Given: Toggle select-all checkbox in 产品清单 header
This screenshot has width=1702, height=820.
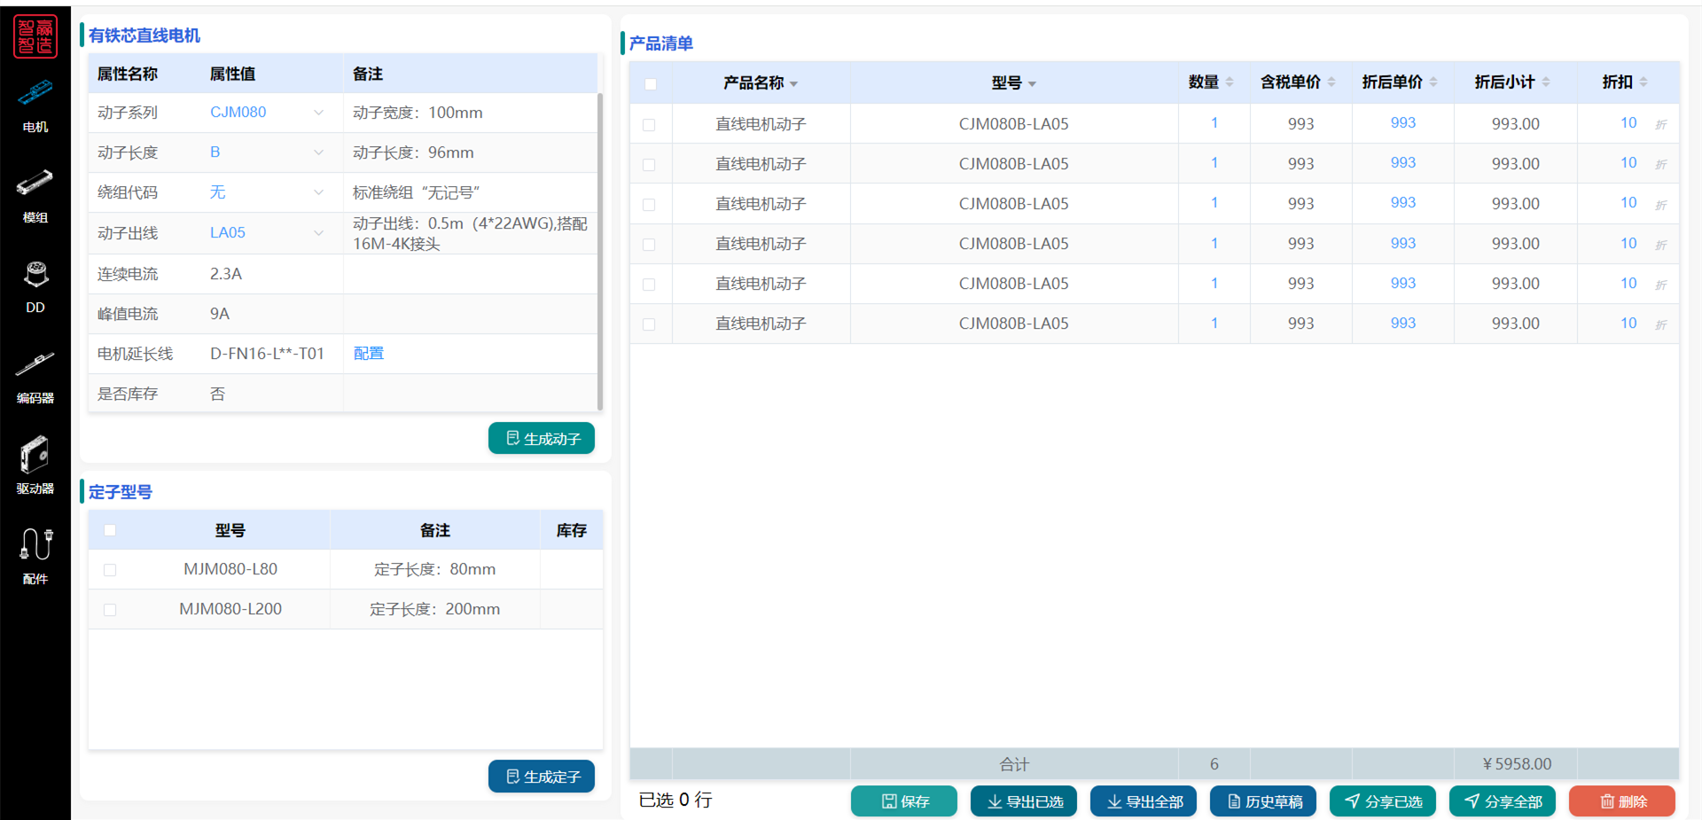Looking at the screenshot, I should [651, 84].
